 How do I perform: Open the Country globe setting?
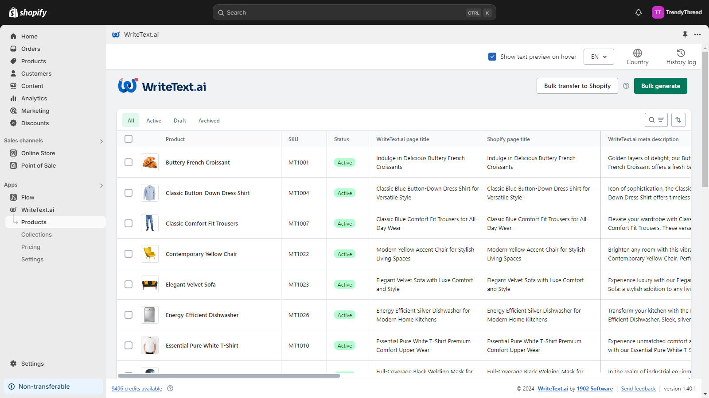pyautogui.click(x=638, y=57)
